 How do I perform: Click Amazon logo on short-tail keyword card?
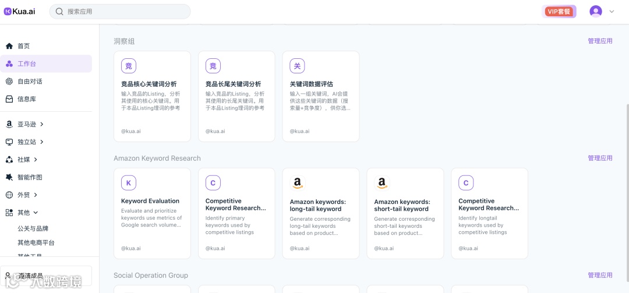tap(382, 183)
